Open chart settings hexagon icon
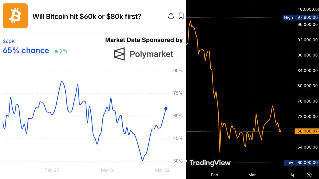The width and height of the screenshot is (319, 179). (x=309, y=175)
